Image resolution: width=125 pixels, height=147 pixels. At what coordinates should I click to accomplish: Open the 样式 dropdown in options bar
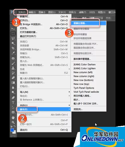point(96,18)
